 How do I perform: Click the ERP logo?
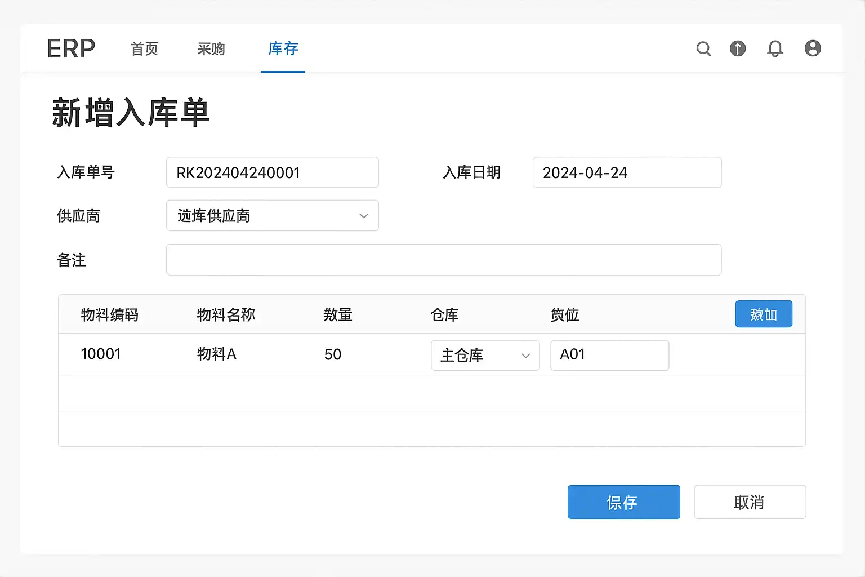(71, 49)
